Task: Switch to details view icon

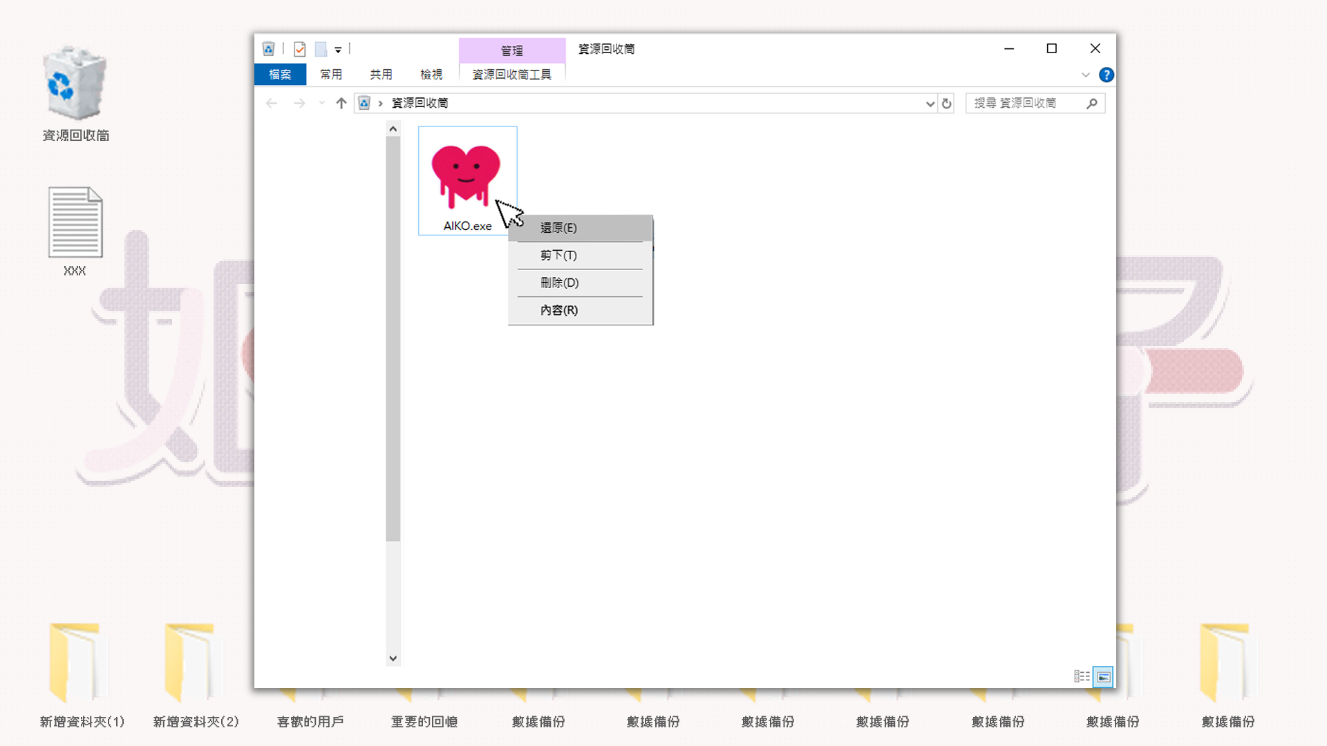Action: click(x=1082, y=676)
